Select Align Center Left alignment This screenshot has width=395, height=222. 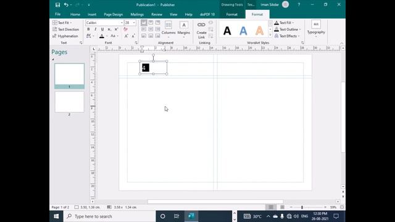point(144,29)
